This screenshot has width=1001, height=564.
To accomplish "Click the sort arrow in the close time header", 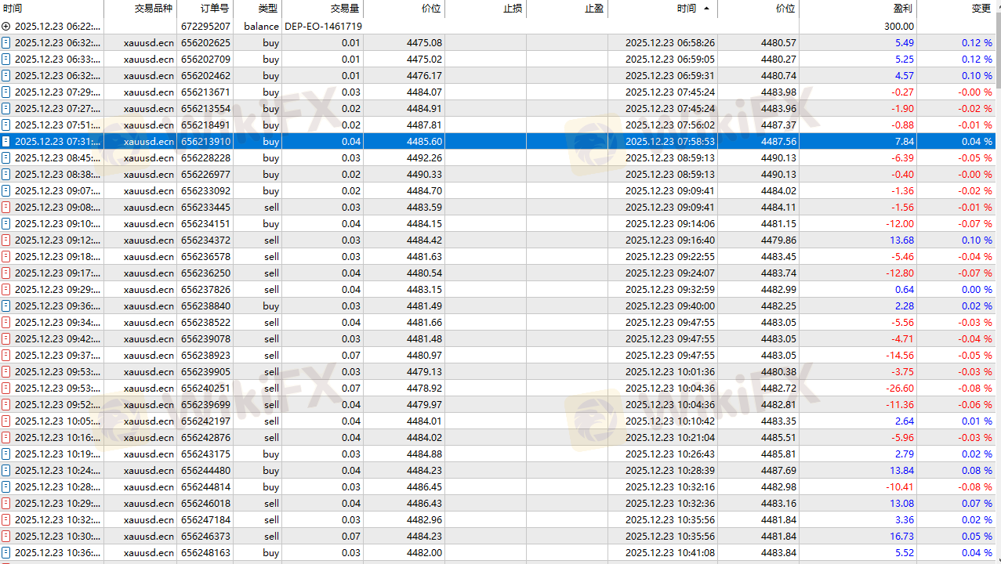I will pos(706,9).
